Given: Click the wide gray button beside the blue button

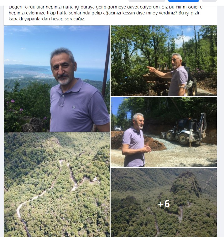Looking at the screenshot, I should [x=147, y=1].
